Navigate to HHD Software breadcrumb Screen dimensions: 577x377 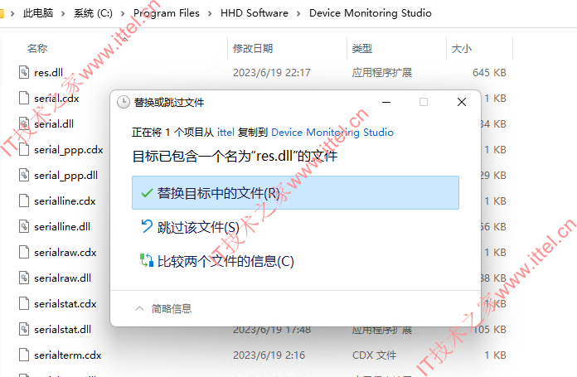[x=255, y=13]
